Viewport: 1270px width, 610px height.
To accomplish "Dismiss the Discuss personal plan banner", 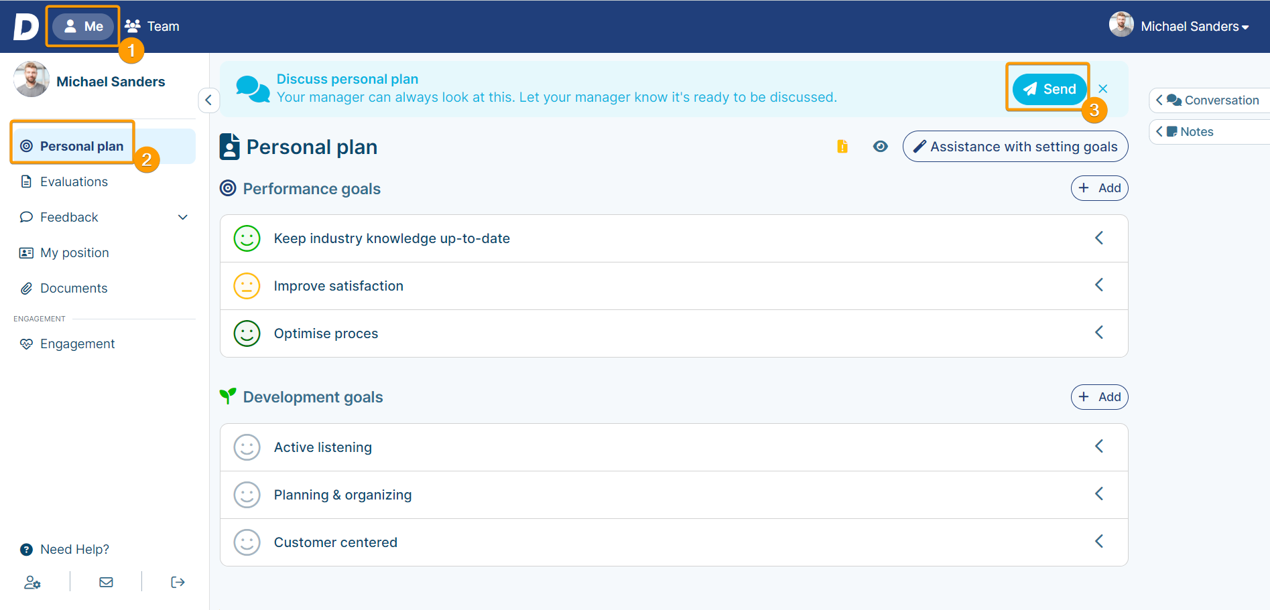I will pos(1103,88).
